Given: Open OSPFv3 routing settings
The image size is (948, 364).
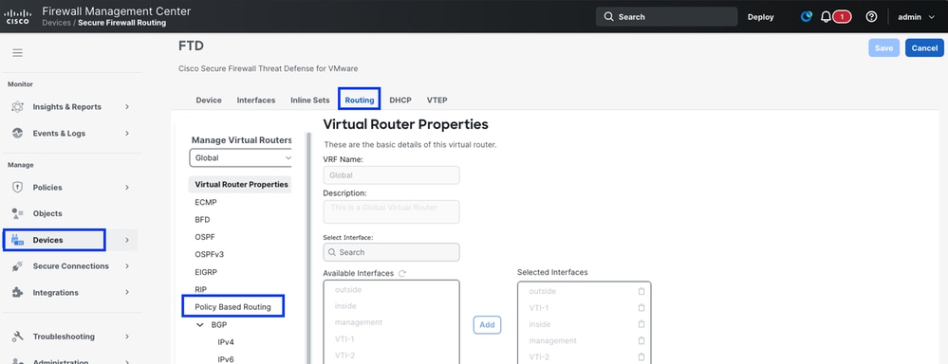Looking at the screenshot, I should pyautogui.click(x=209, y=255).
